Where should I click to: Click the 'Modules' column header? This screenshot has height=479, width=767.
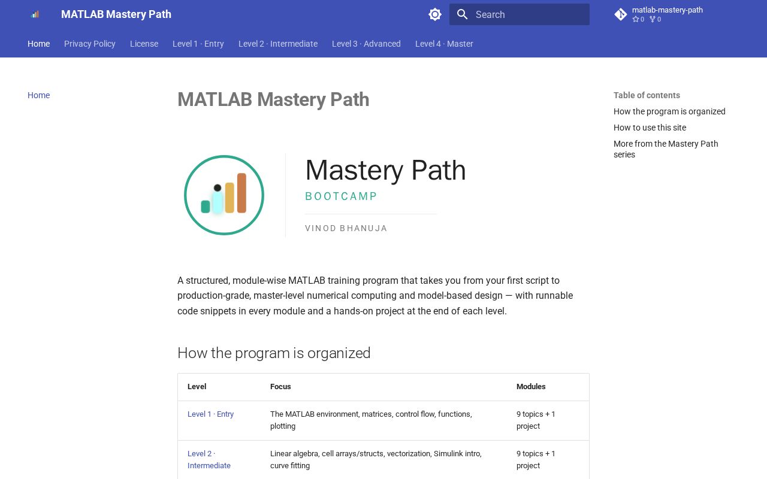[x=531, y=387]
